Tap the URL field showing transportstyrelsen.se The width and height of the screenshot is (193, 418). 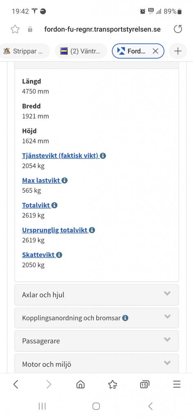click(102, 29)
